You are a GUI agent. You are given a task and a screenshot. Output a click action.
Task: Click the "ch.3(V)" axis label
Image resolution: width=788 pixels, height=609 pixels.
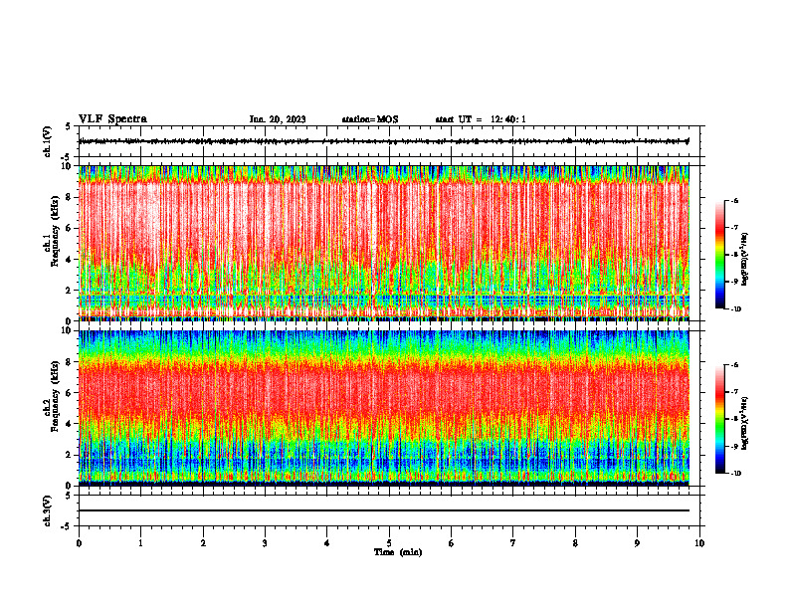click(47, 510)
